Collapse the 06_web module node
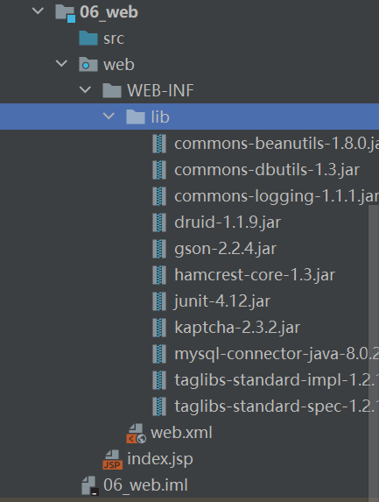The width and height of the screenshot is (379, 502). [38, 11]
